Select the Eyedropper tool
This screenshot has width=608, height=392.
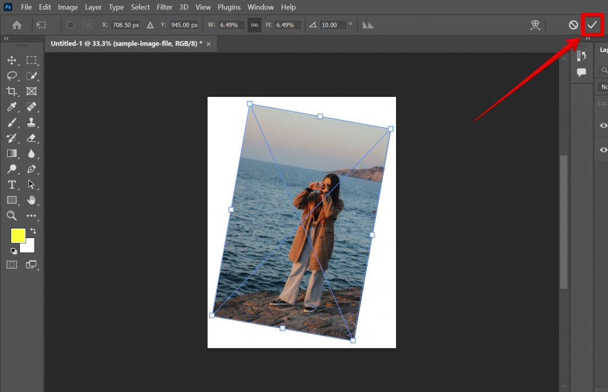click(12, 107)
